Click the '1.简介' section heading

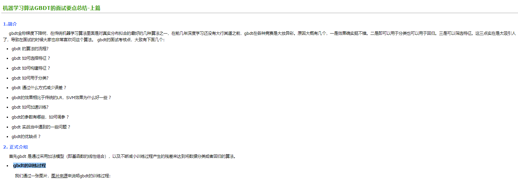(x=10, y=24)
